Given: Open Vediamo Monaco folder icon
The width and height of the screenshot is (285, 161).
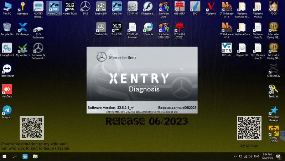Looking at the screenshot, I should pyautogui.click(x=242, y=10).
